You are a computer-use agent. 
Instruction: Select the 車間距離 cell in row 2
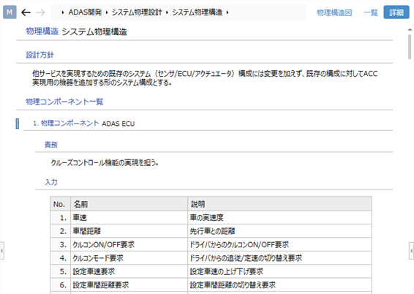pos(129,231)
